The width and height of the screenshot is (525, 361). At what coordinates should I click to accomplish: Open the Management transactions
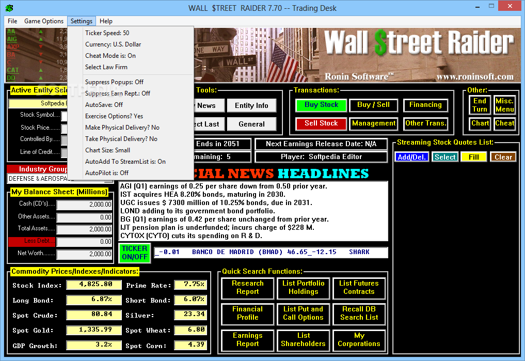373,123
